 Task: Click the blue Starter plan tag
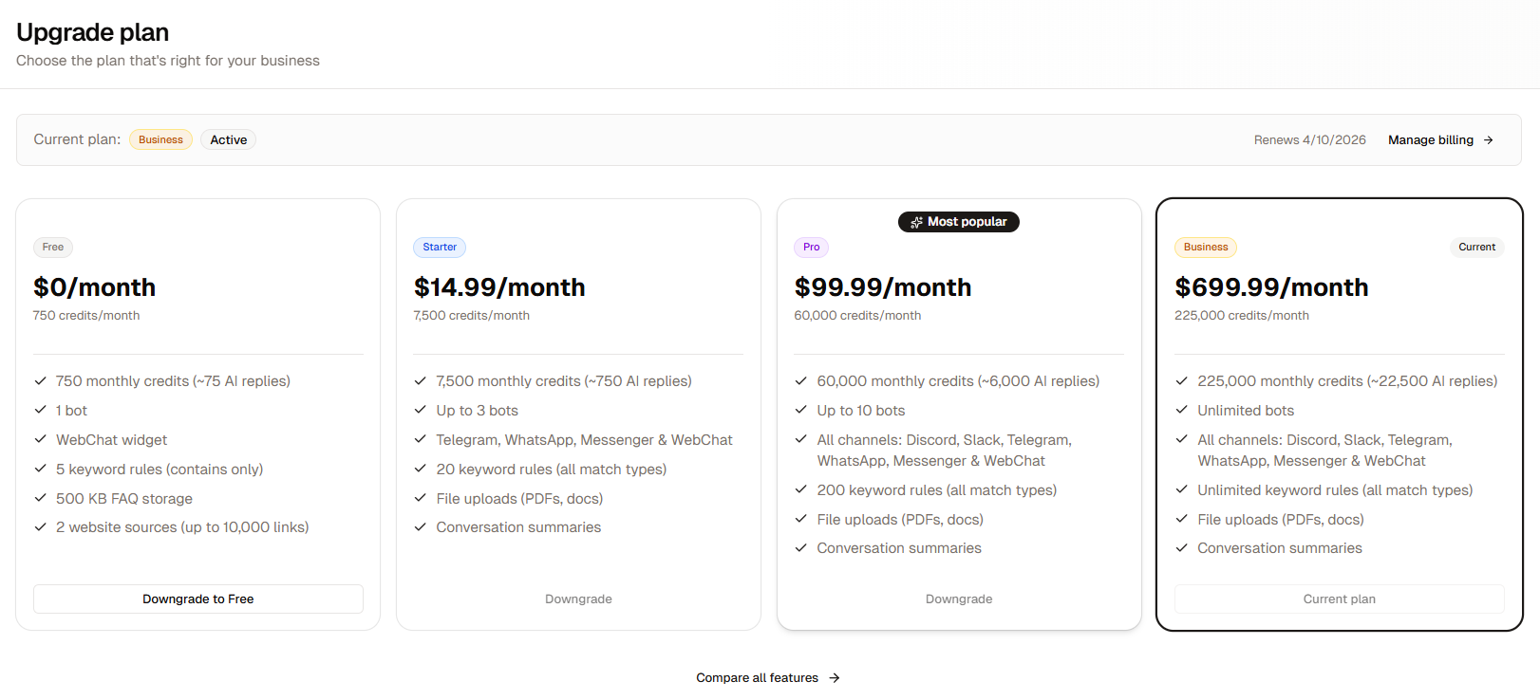pyautogui.click(x=440, y=248)
